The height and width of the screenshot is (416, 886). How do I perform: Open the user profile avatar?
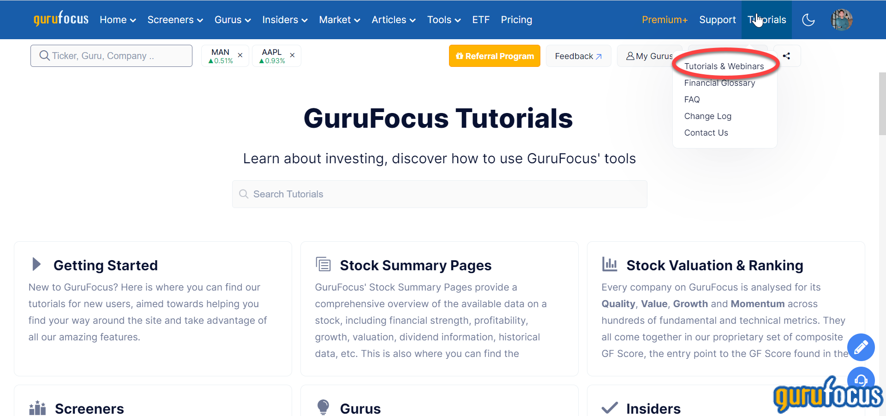(842, 20)
